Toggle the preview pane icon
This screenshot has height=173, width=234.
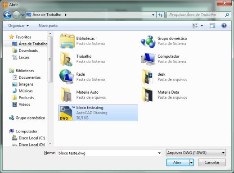(212, 26)
